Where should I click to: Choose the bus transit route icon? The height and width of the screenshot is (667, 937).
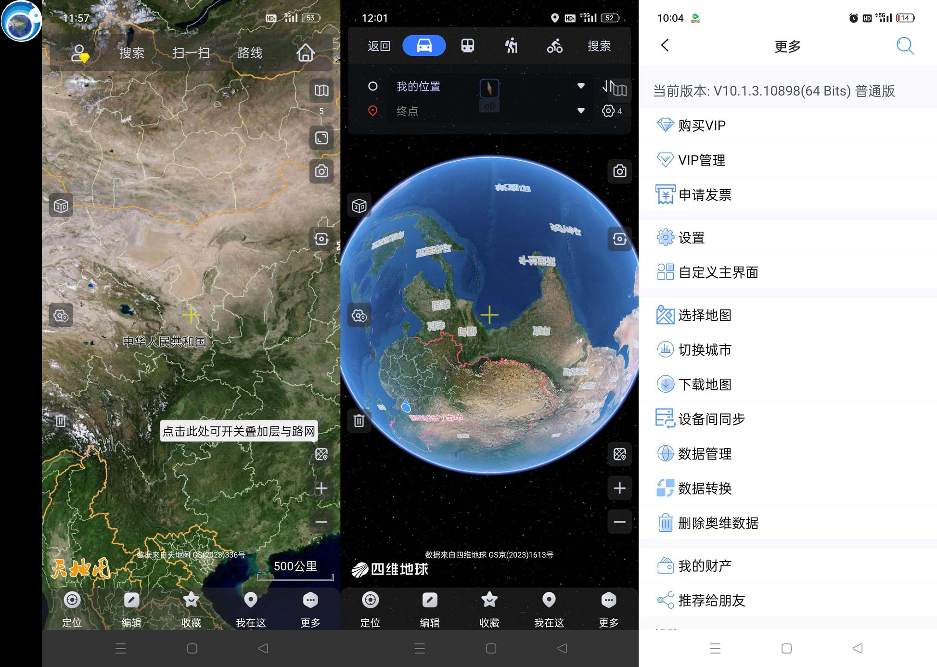[x=468, y=46]
